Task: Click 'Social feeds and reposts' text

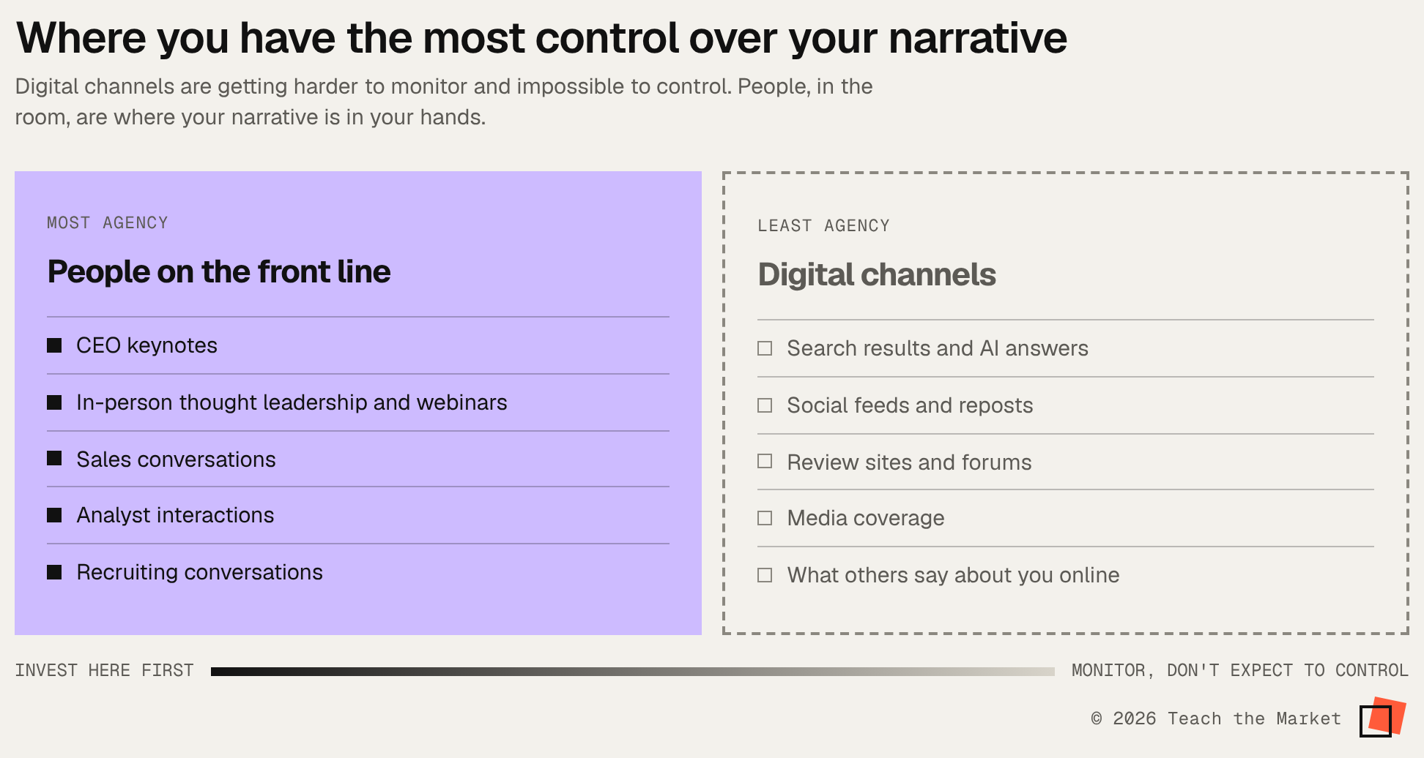Action: 910,405
